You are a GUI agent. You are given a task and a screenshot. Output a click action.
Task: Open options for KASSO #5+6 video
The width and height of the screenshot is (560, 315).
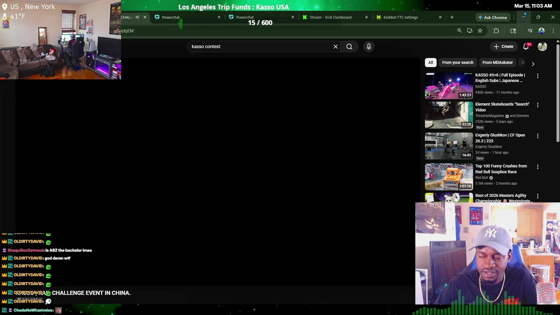tap(538, 76)
